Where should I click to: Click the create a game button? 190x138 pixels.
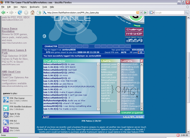[x=132, y=113]
